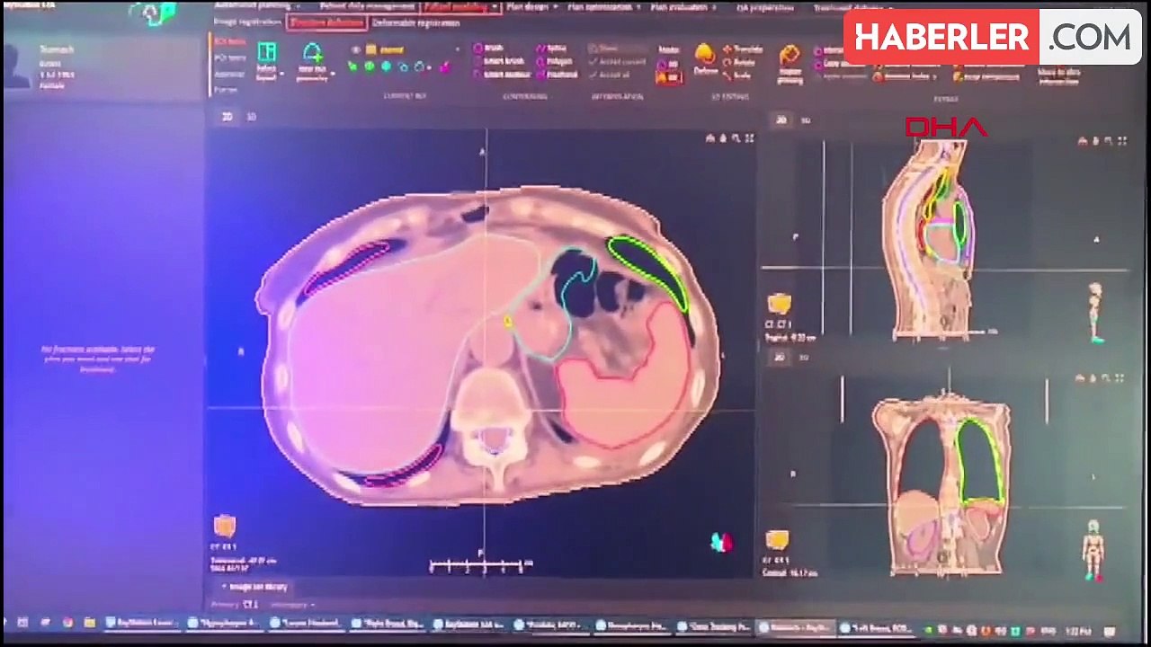Click the image set icon in sagittal view
The height and width of the screenshot is (647, 1151).
click(x=779, y=305)
